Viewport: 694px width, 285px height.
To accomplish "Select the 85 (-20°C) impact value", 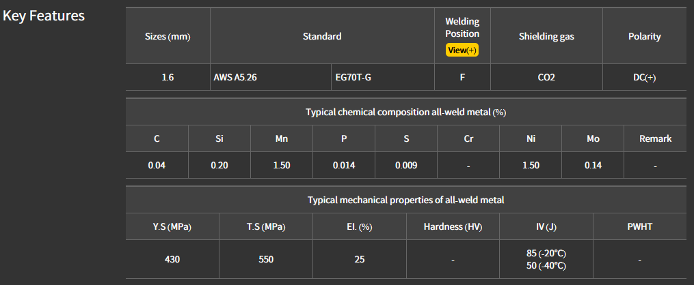I will tap(546, 253).
